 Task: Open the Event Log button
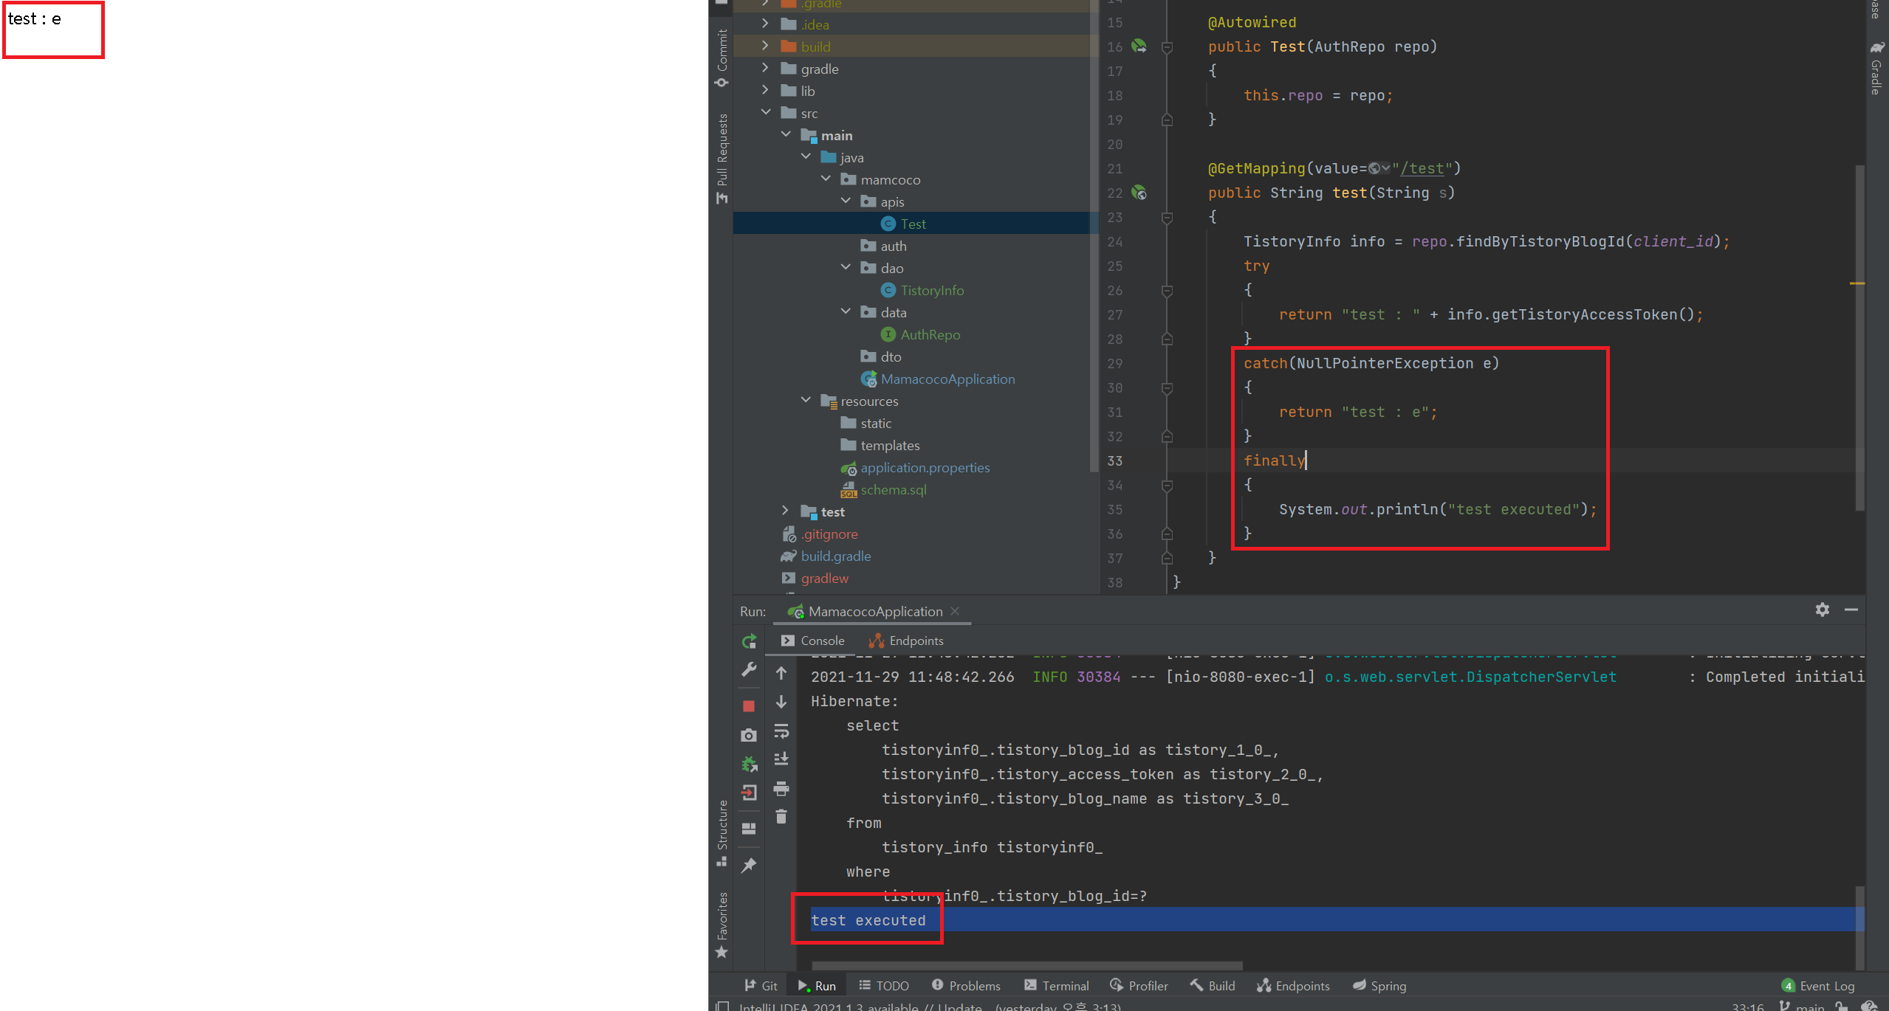coord(1818,986)
